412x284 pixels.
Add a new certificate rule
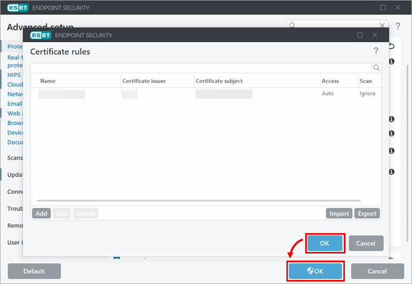pos(41,213)
